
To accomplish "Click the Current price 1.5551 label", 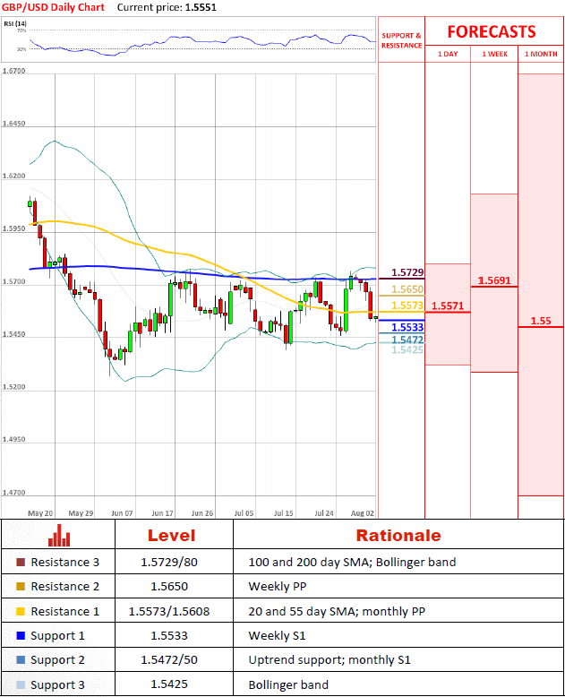I will coord(167,7).
